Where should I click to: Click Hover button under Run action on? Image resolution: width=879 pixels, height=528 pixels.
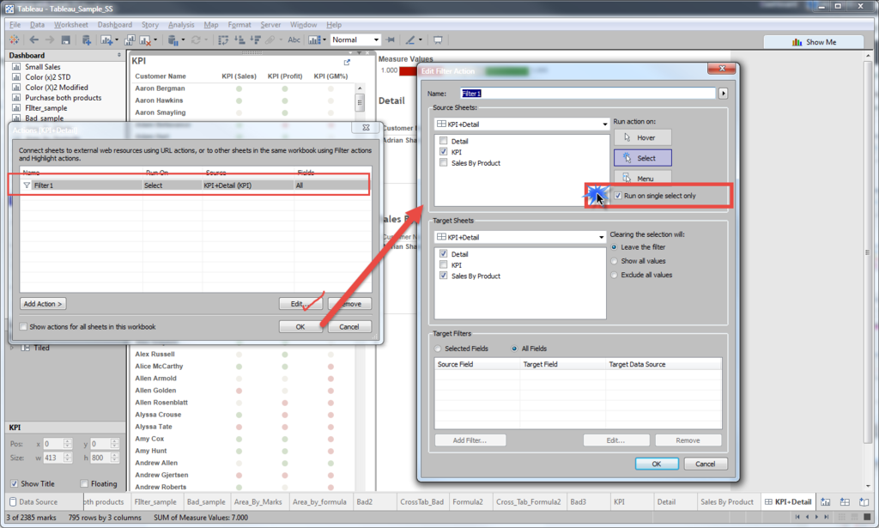[x=642, y=137]
